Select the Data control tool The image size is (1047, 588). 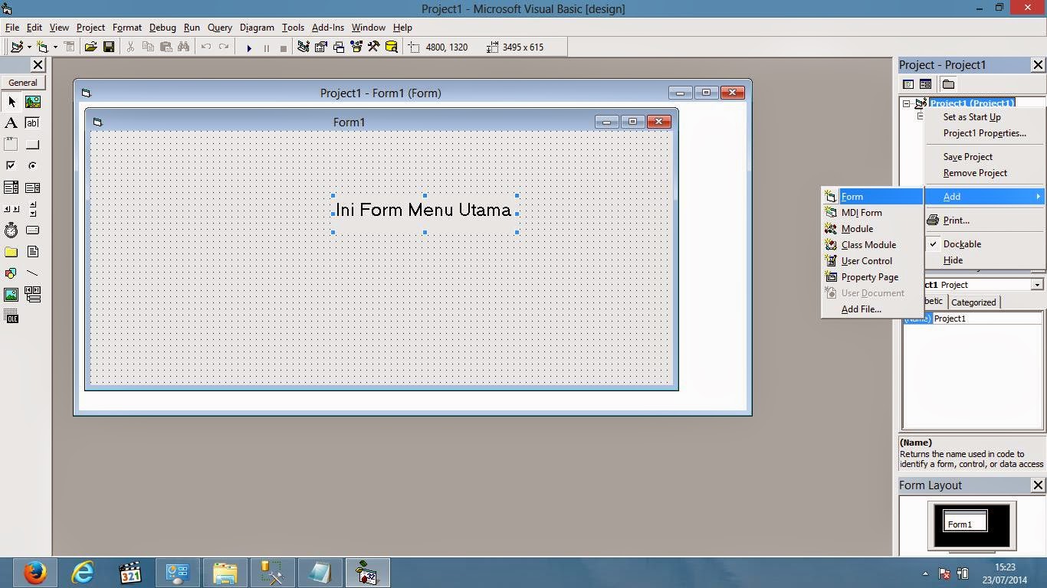coord(33,295)
